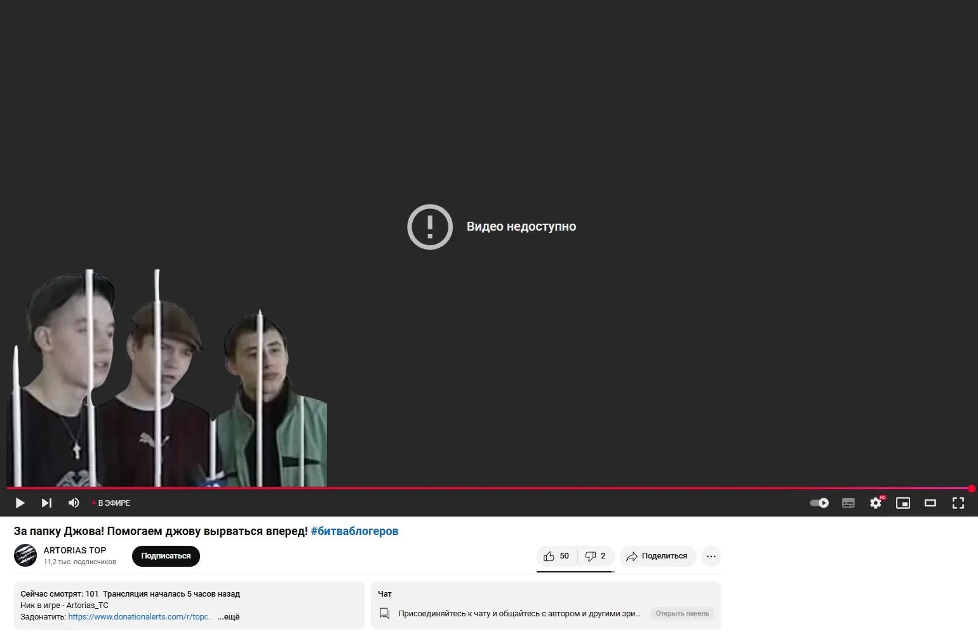This screenshot has width=978, height=636.
Task: Enable miniplayer mode
Action: (902, 503)
